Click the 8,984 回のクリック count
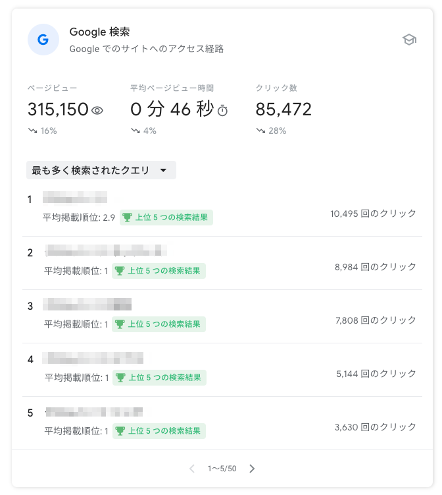Image resolution: width=442 pixels, height=495 pixels. coord(375,267)
